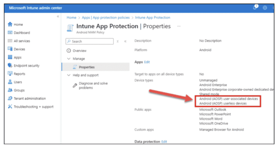Click 'Android (AOSP) user-associated devices' text

pyautogui.click(x=229, y=99)
